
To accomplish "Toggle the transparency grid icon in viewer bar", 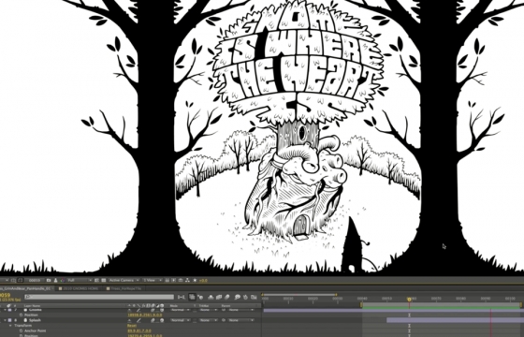I will tap(104, 280).
